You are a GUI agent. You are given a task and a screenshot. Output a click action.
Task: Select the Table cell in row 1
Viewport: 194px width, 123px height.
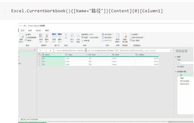[77, 58]
